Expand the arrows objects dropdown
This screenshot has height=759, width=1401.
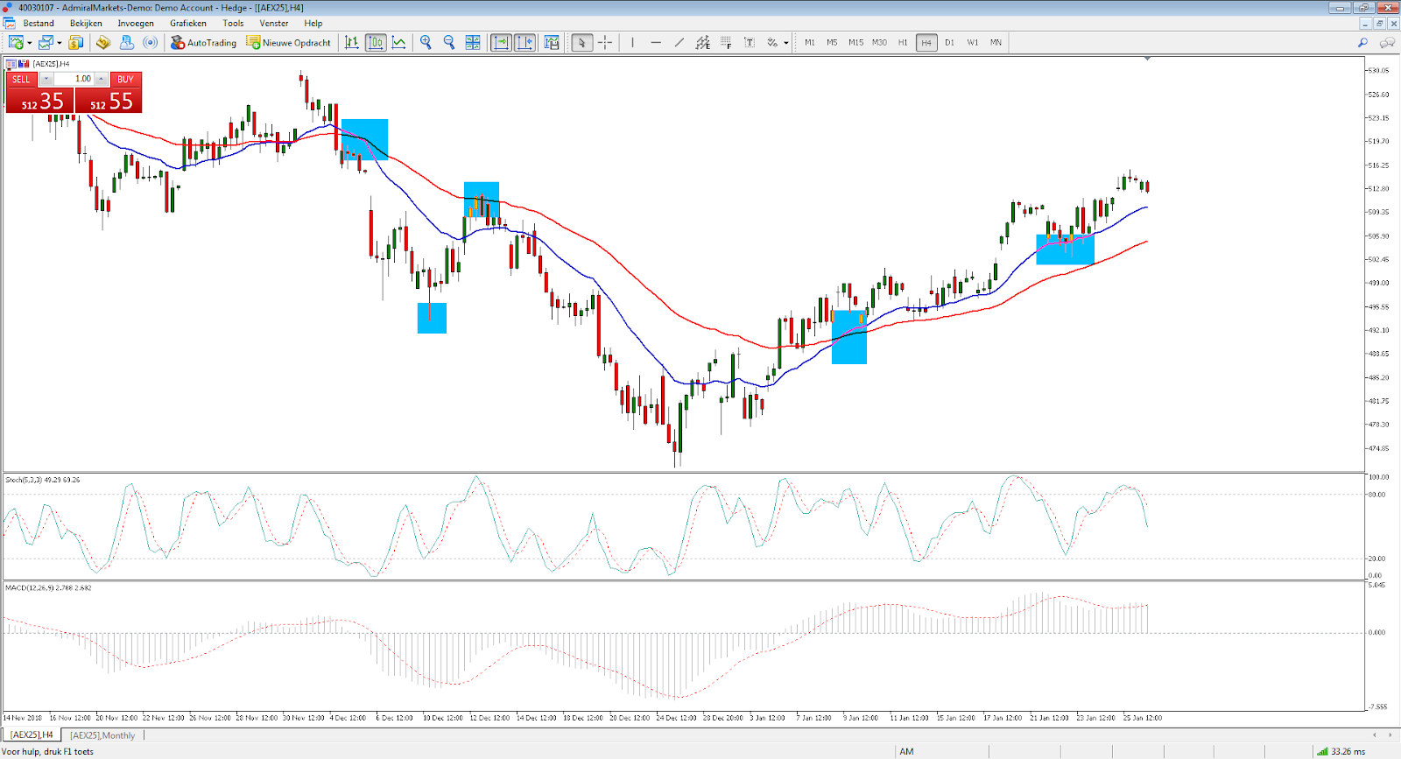click(x=786, y=43)
